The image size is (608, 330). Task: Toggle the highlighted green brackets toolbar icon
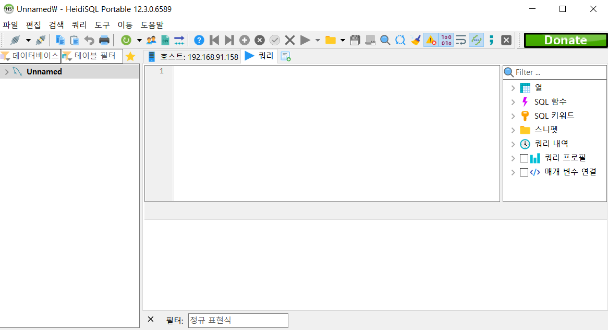pos(477,40)
